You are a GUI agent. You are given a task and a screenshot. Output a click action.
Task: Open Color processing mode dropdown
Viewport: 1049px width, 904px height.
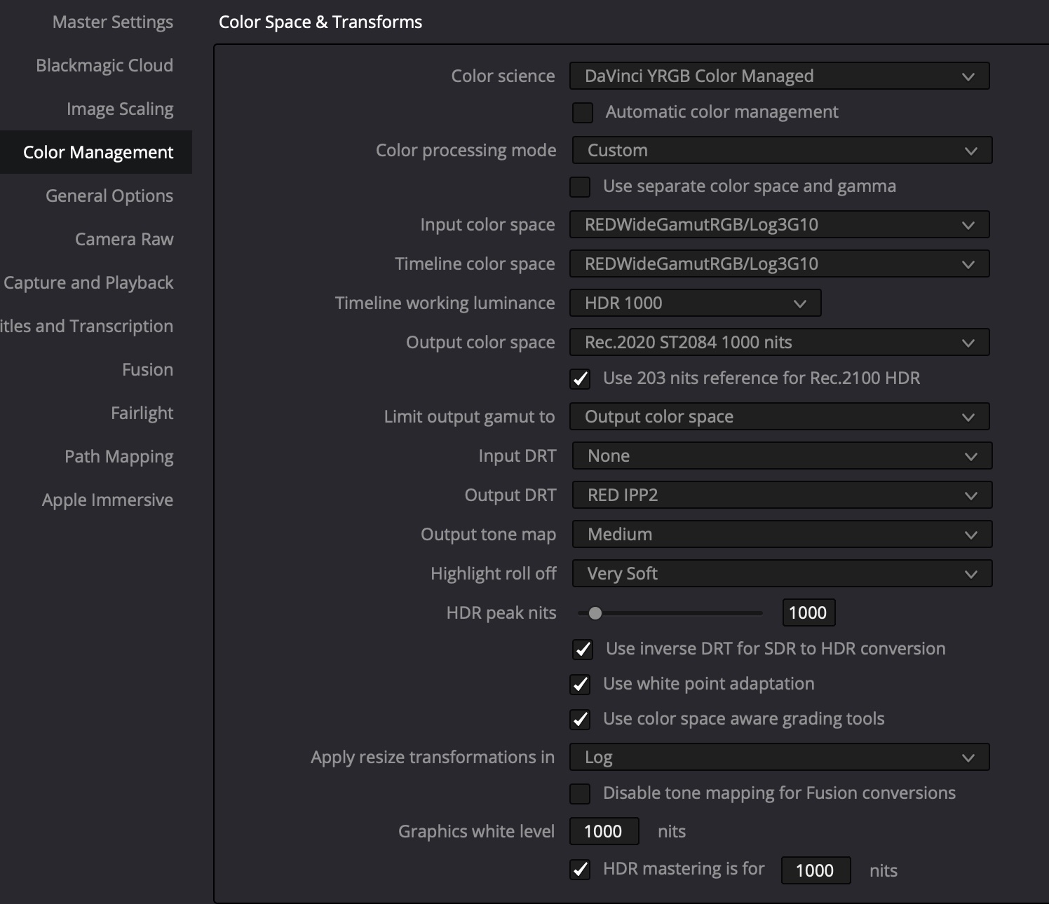point(782,150)
